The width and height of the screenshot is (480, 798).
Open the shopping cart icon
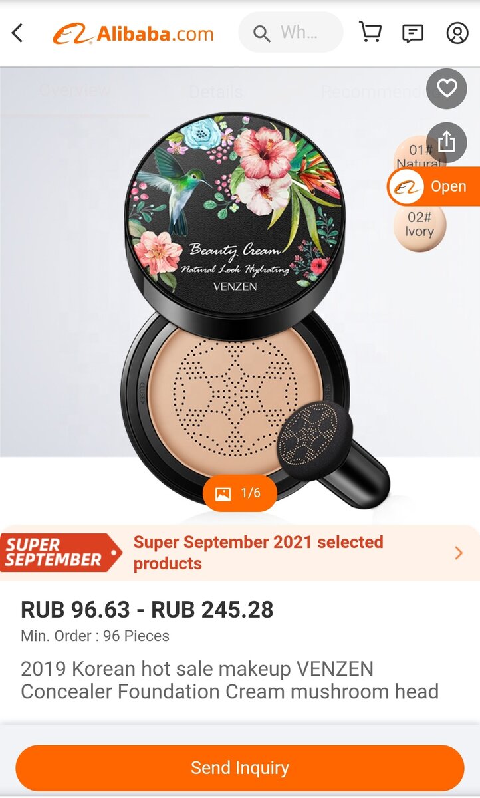[370, 32]
